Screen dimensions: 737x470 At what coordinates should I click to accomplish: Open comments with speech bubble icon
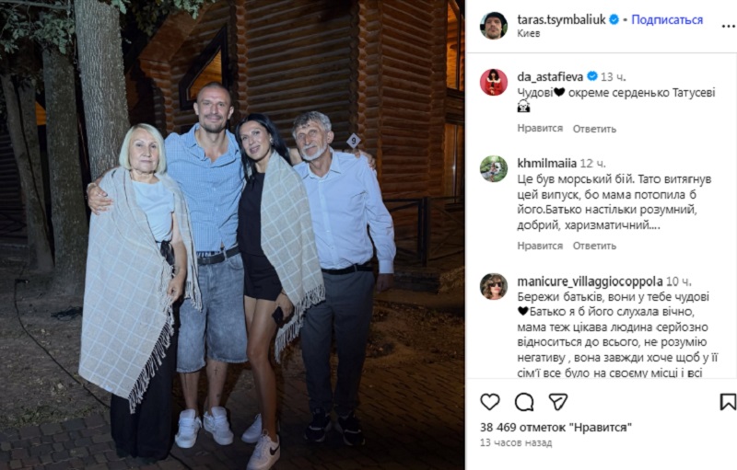pyautogui.click(x=523, y=402)
